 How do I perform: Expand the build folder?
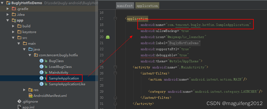point(13,26)
